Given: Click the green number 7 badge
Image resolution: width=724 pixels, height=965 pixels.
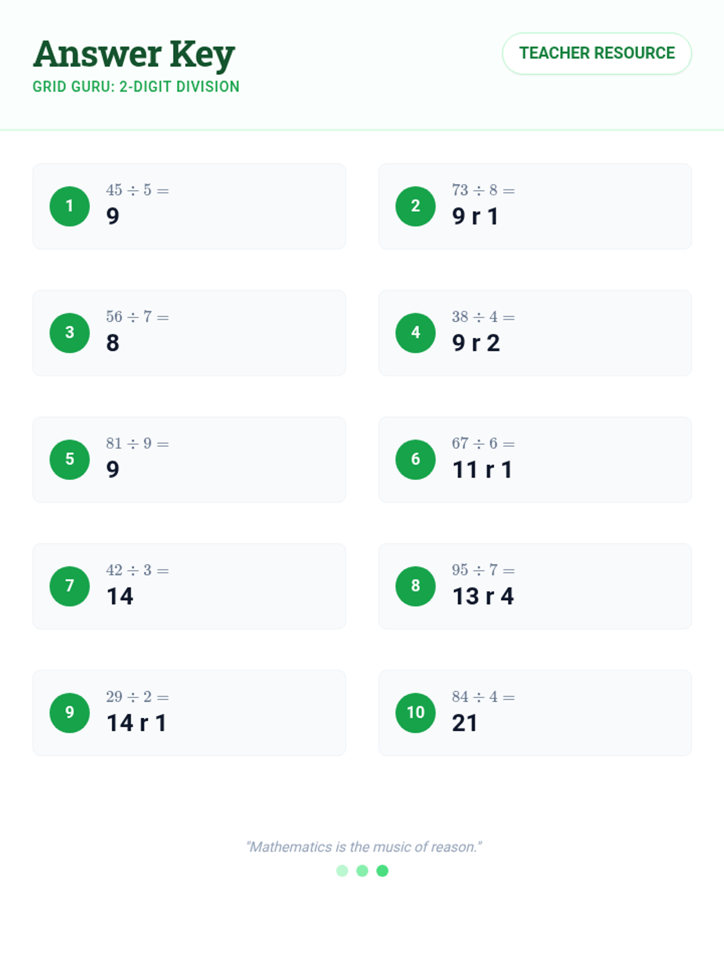Looking at the screenshot, I should [69, 586].
